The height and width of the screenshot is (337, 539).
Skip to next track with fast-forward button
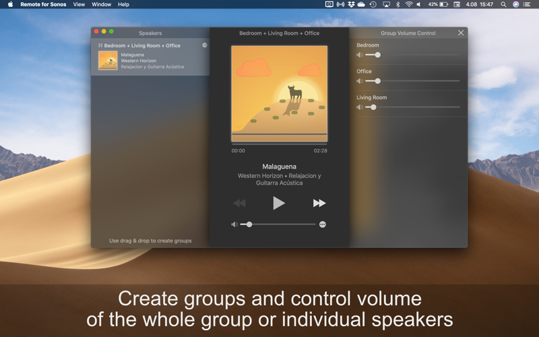point(319,203)
